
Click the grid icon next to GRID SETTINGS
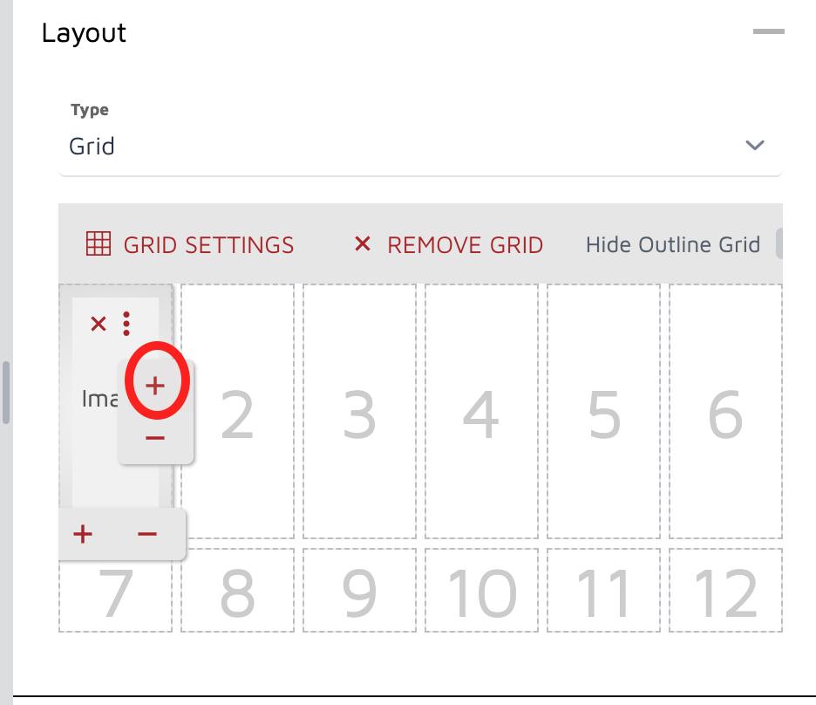[99, 244]
